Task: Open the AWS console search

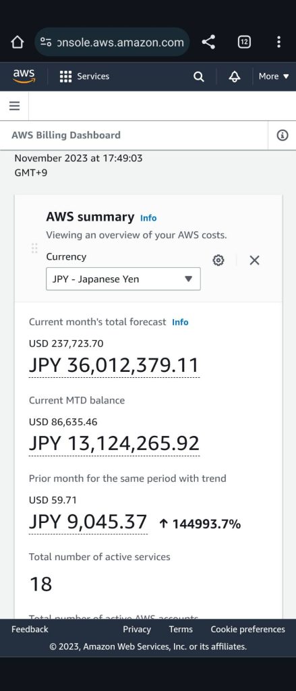Action: point(199,77)
